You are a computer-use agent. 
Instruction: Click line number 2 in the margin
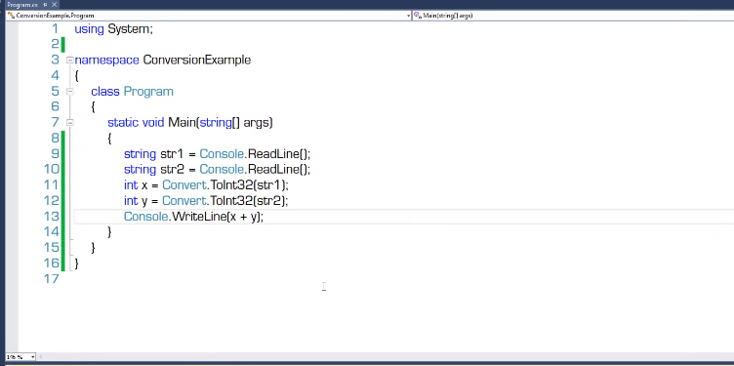coord(55,45)
